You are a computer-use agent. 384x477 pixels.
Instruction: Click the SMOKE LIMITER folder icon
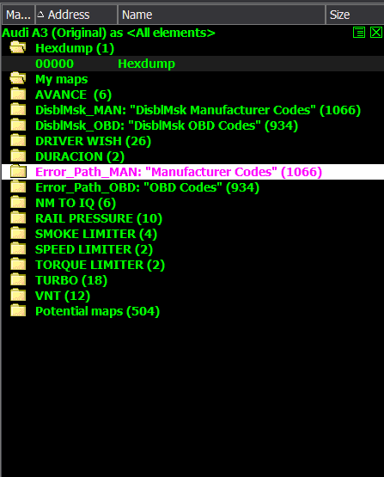[x=18, y=234]
